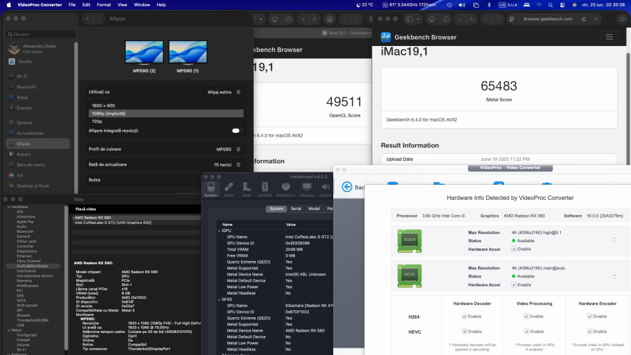The image size is (631, 355).
Task: Open Displays section in Hackintool toolbar
Action: tap(307, 189)
